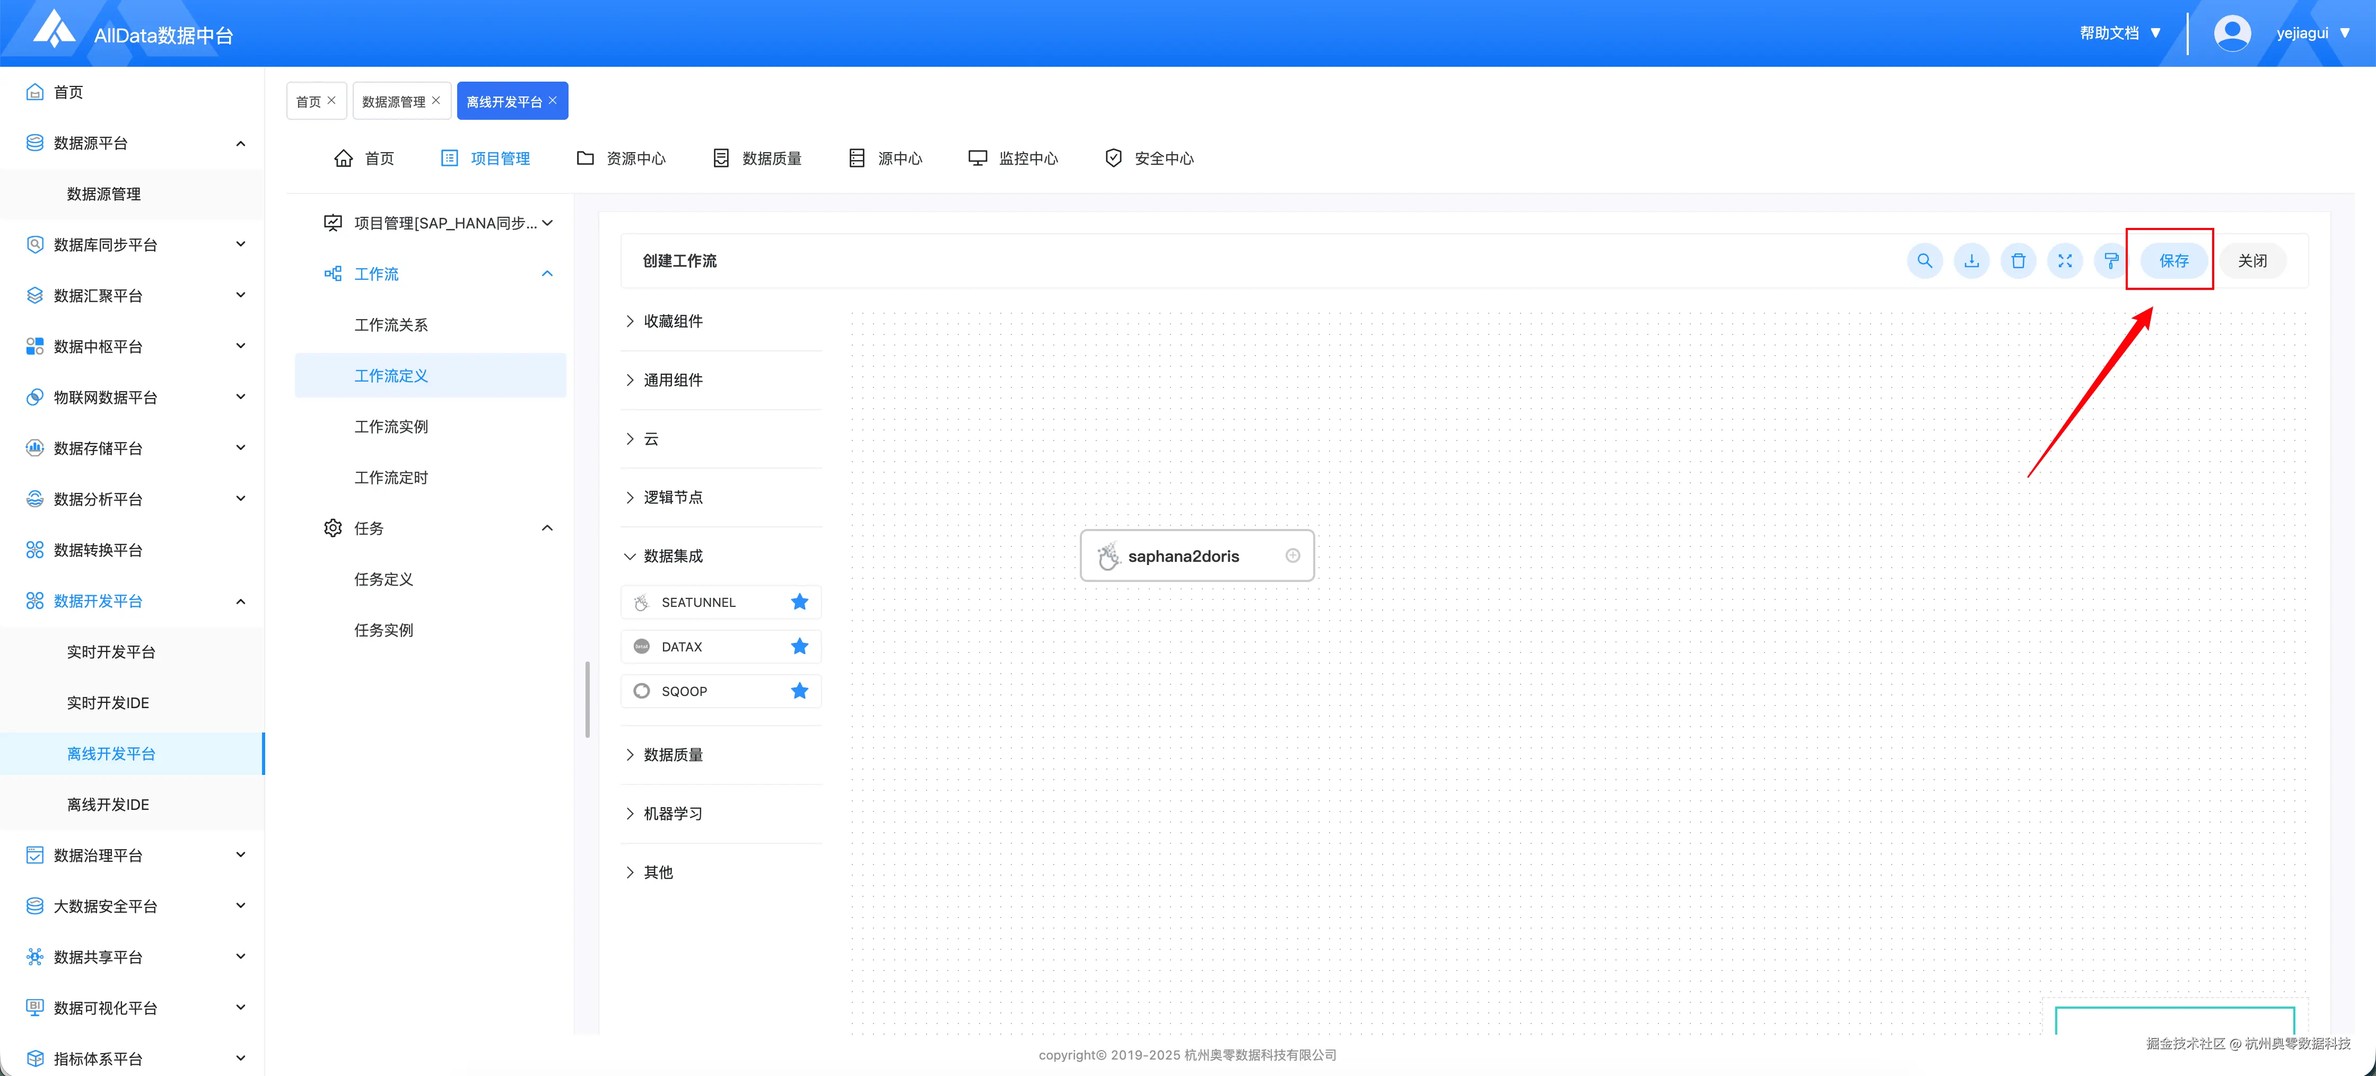Switch to the 数据源管理 tab
This screenshot has height=1076, width=2376.
pyautogui.click(x=394, y=101)
